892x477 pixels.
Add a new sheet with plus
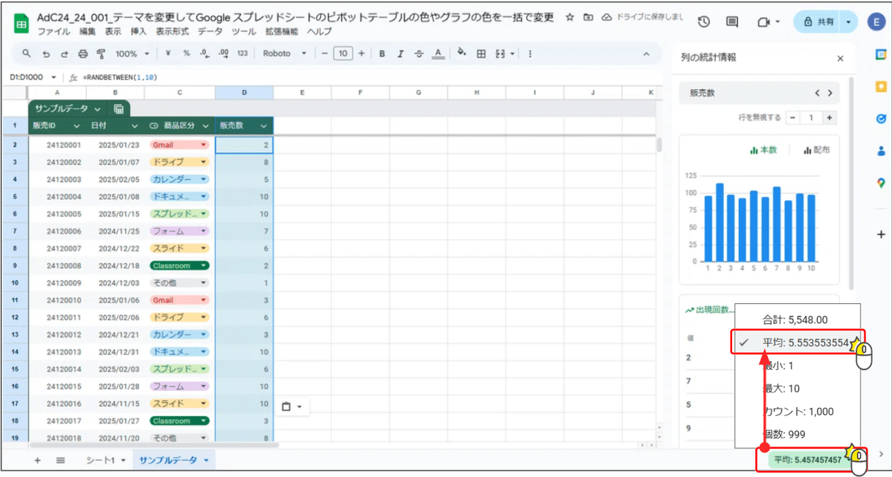pos(37,461)
